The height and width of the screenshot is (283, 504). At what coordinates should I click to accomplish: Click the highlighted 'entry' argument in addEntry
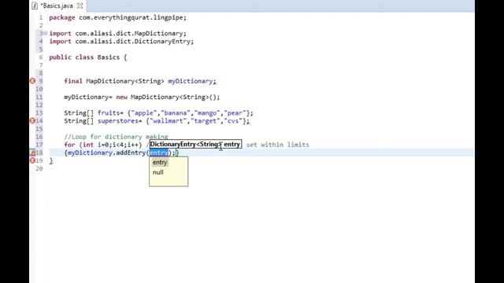(x=159, y=153)
